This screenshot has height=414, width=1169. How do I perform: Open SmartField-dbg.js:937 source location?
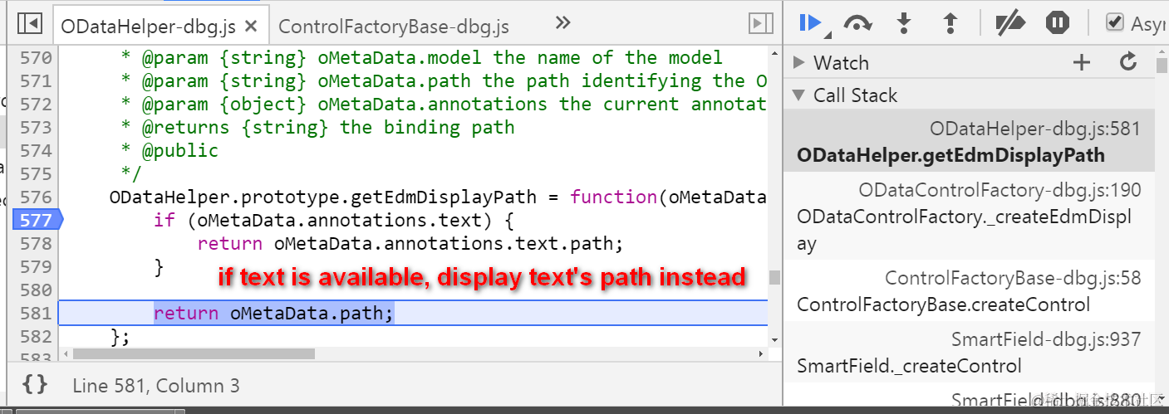click(x=1046, y=339)
